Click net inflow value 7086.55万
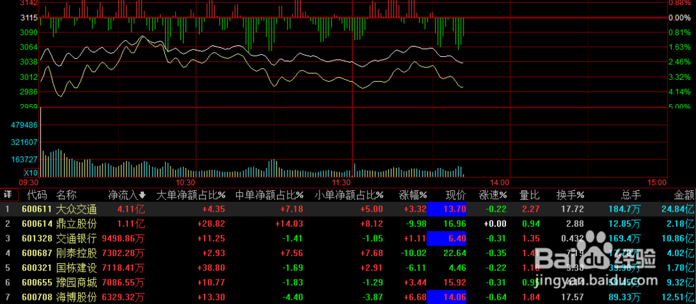Viewport: 696px width, 304px height. click(x=123, y=283)
